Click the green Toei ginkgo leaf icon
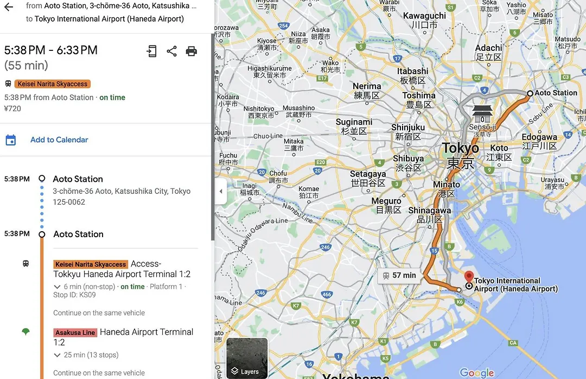The image size is (586, 379). 26,331
